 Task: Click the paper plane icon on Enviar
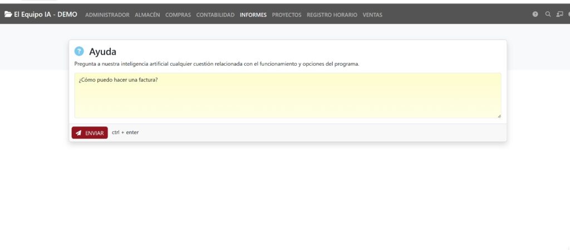click(78, 133)
